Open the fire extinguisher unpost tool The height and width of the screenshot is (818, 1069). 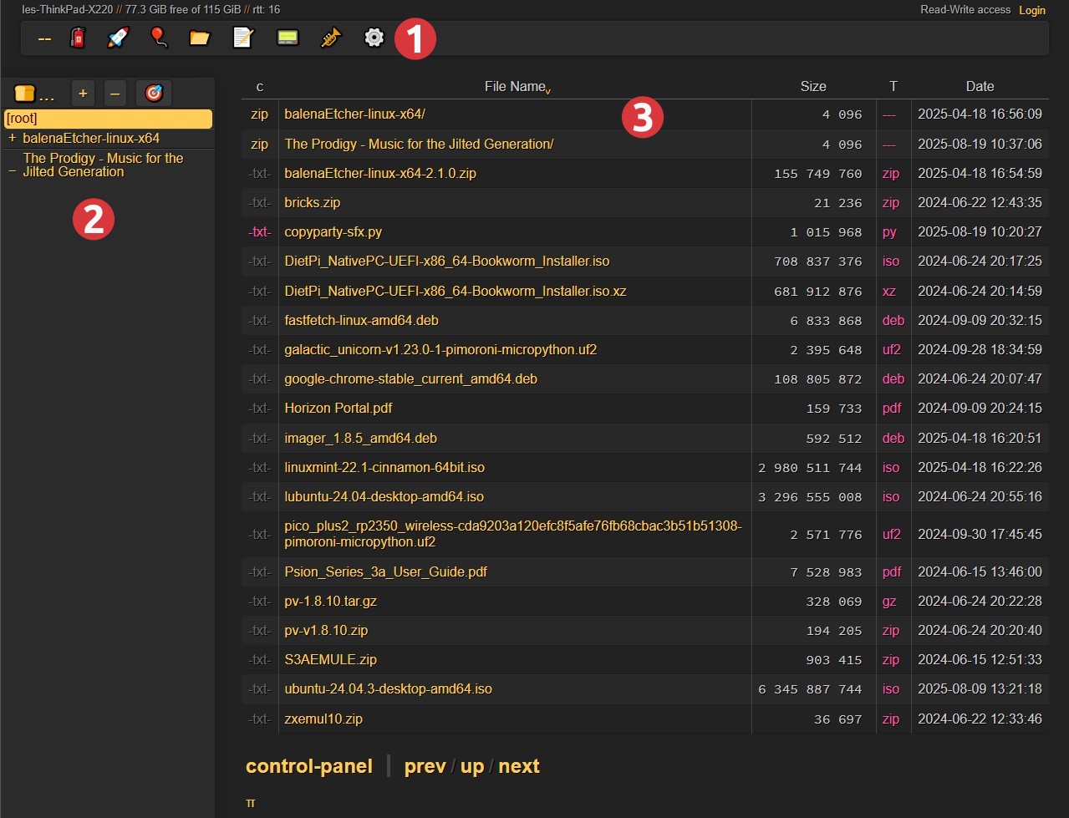click(x=78, y=38)
